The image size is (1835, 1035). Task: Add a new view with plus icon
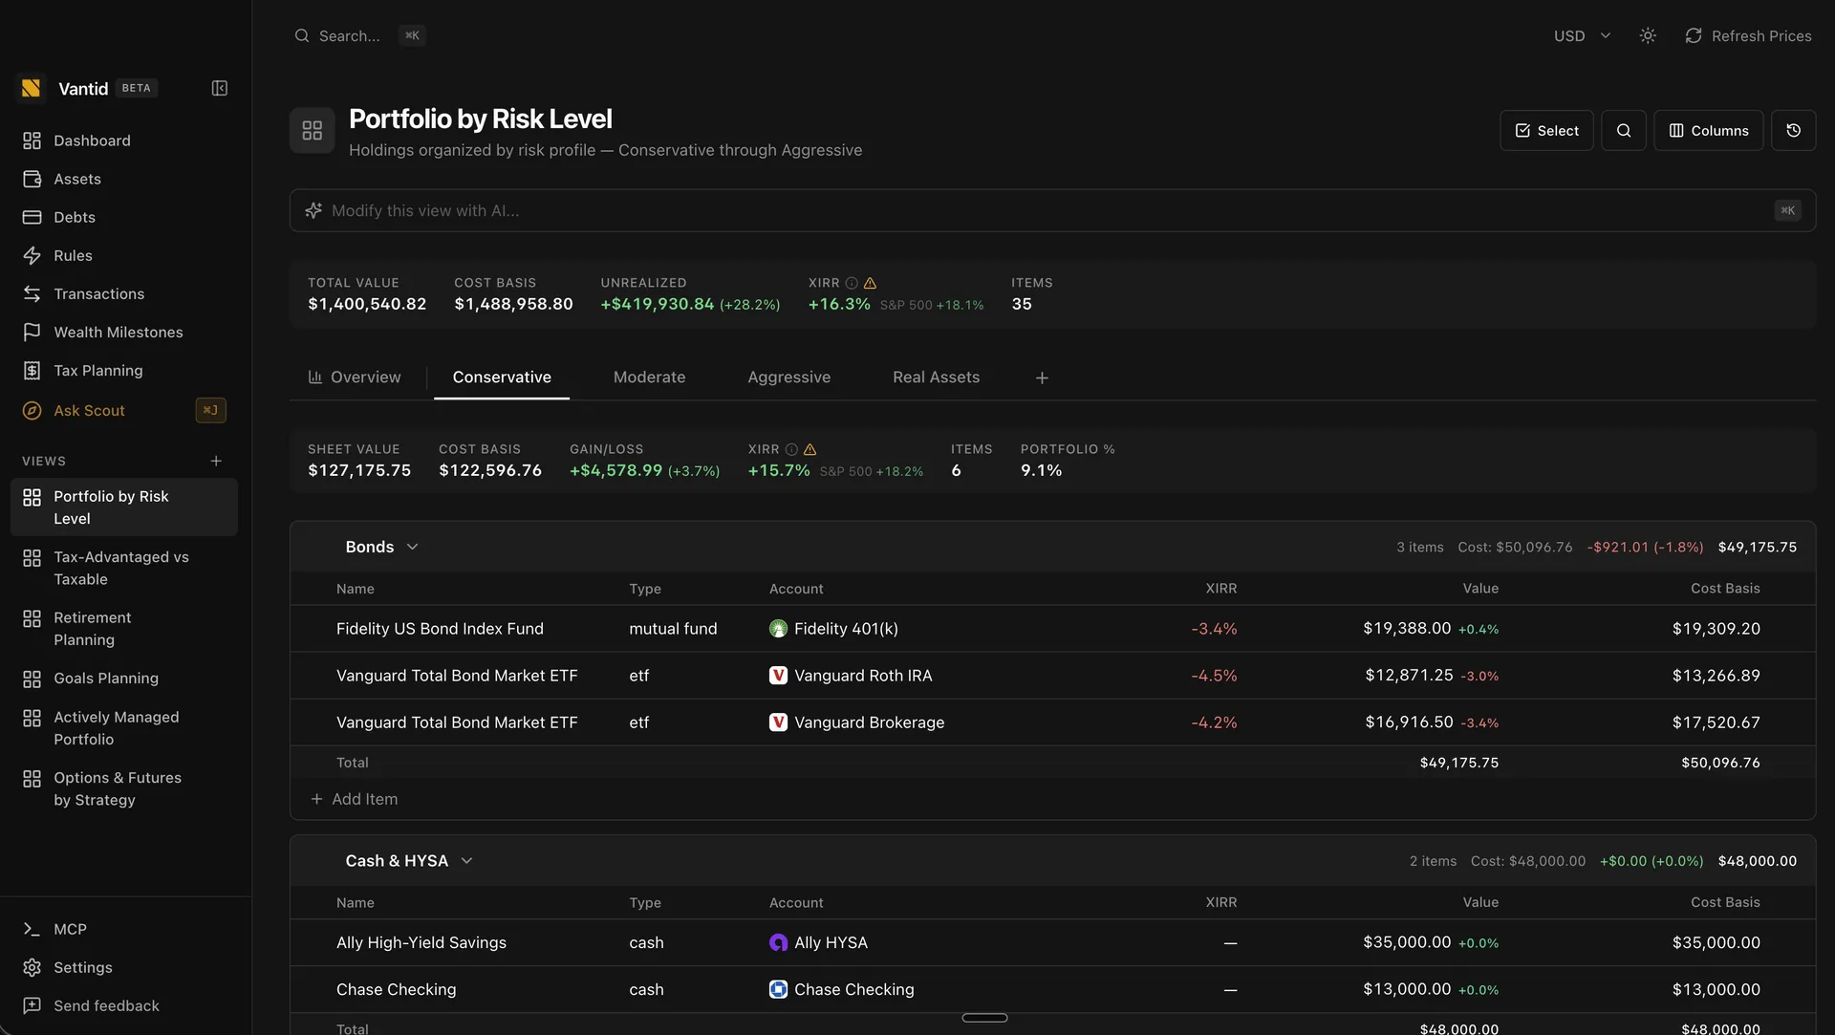(216, 461)
